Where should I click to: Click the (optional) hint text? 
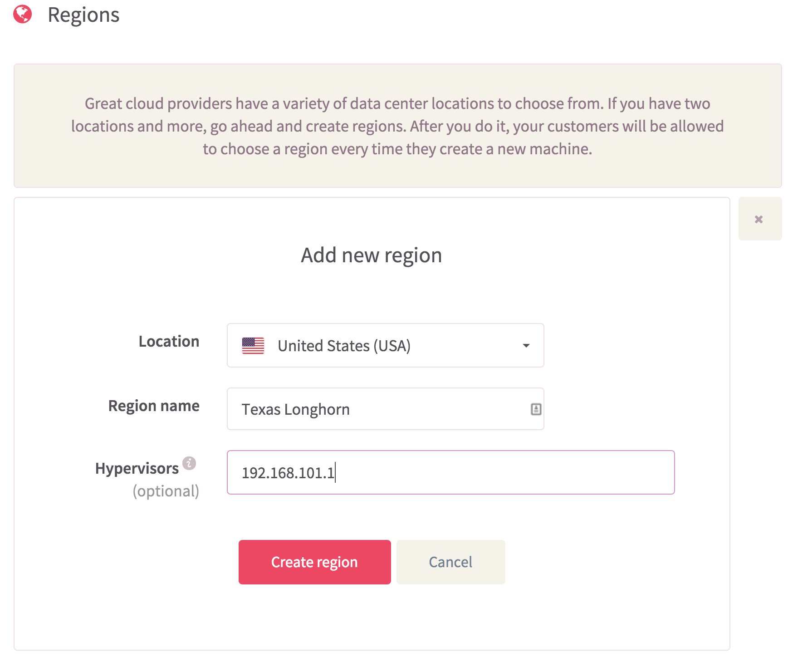click(x=166, y=491)
